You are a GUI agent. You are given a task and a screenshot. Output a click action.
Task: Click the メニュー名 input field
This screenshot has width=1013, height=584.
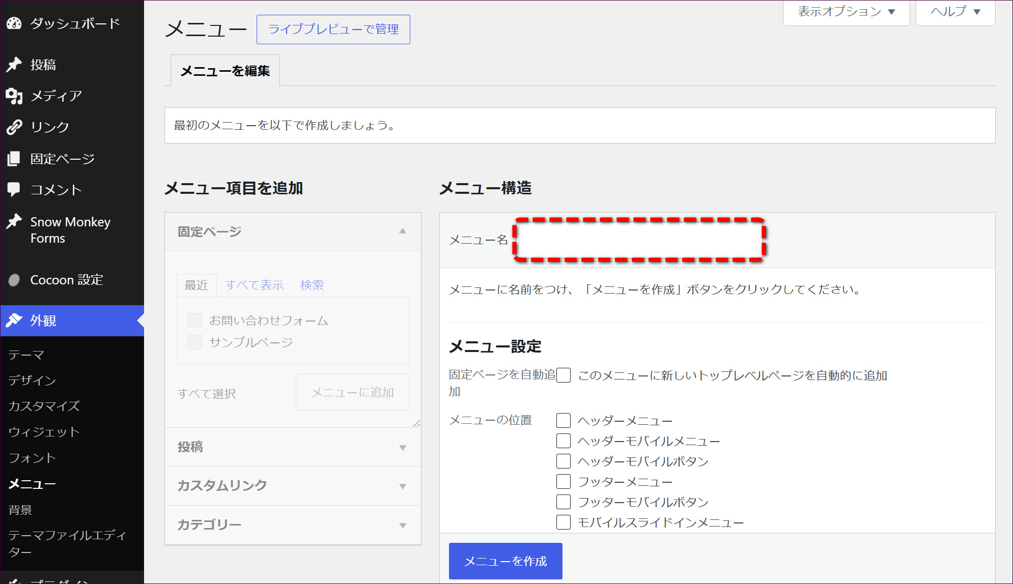[x=639, y=240]
